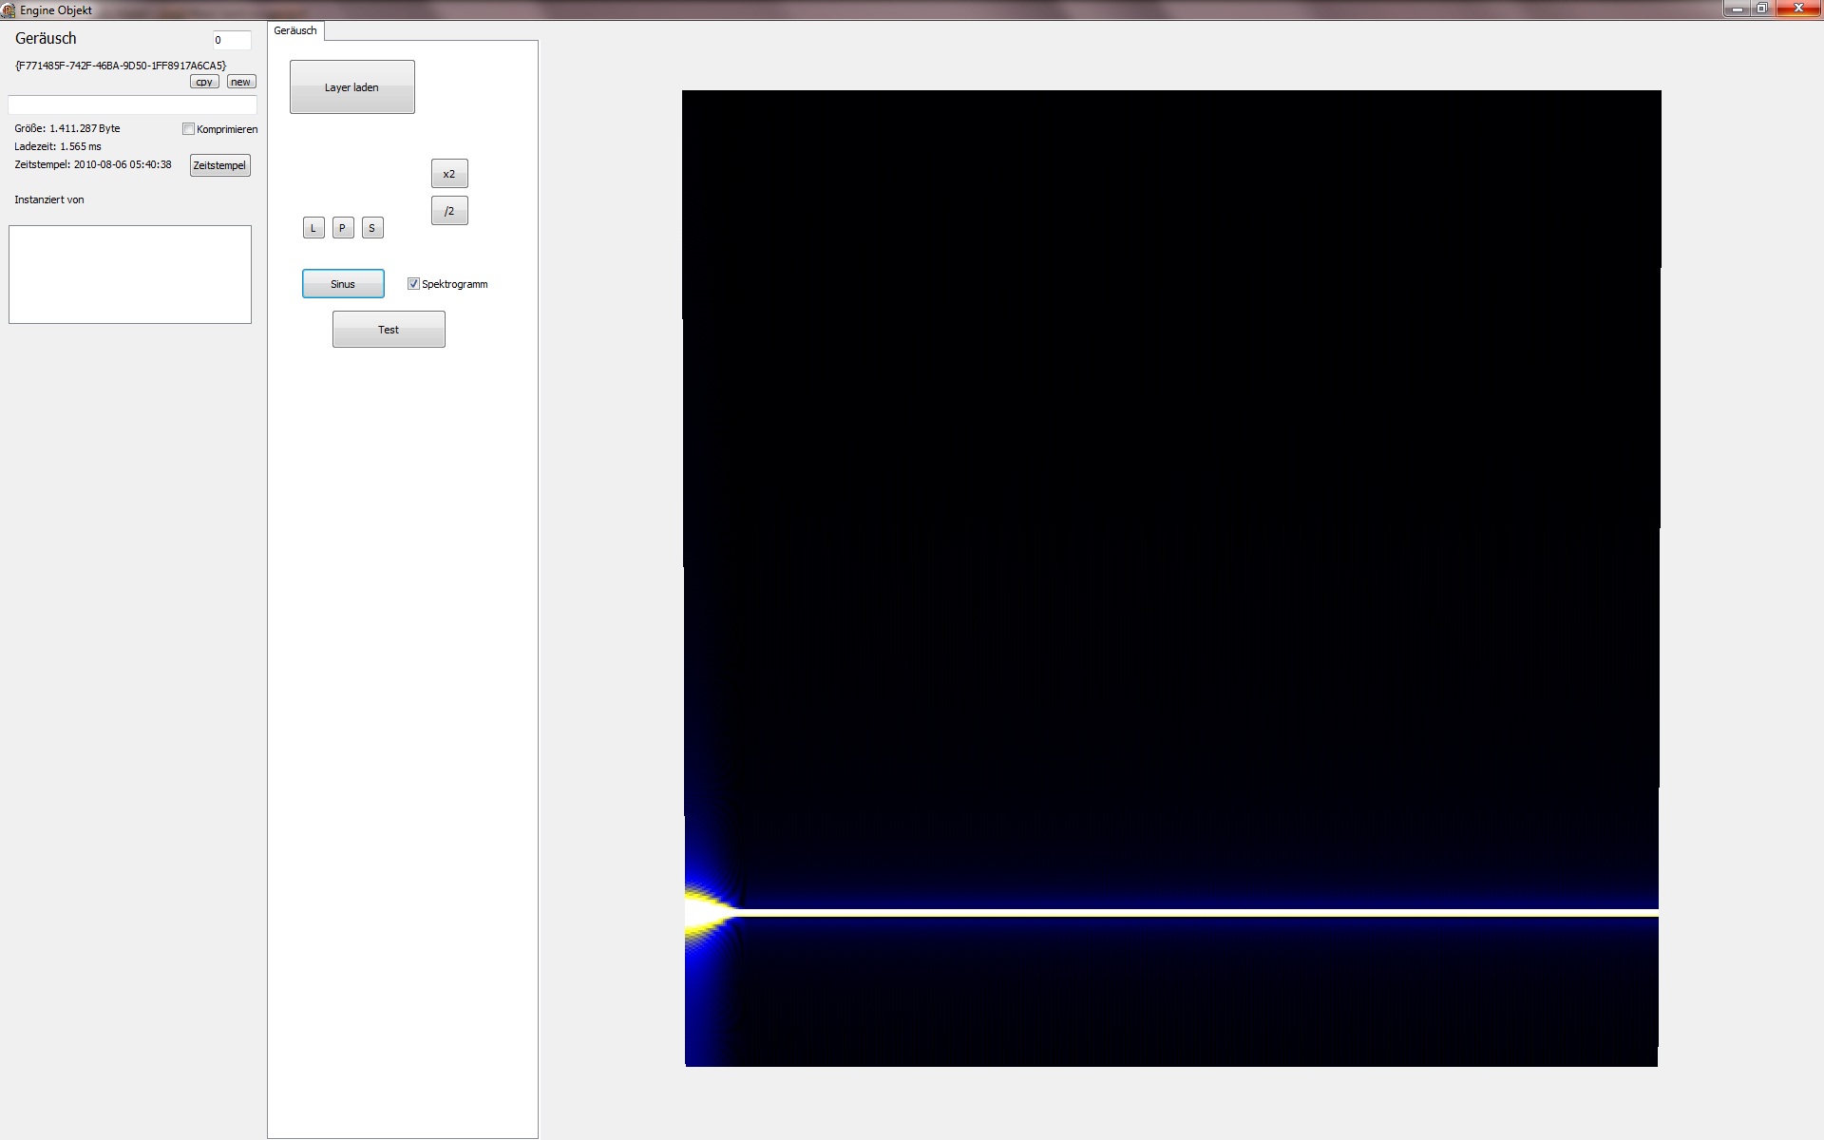
Task: Click inside the Instanziert von list box
Action: click(x=130, y=275)
